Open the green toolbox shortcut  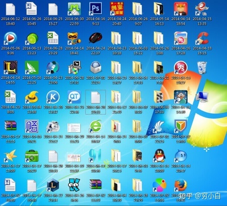pyautogui.click(x=32, y=156)
